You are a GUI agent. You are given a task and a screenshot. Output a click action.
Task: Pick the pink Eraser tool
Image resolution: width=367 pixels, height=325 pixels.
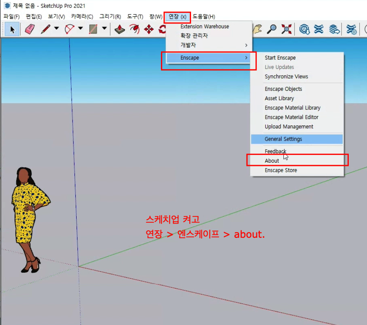point(30,29)
